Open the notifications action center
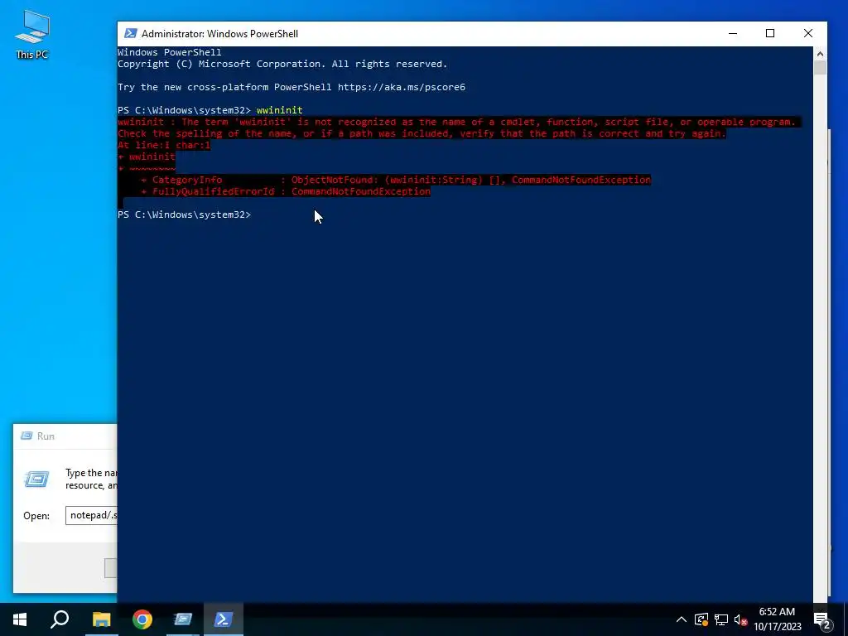 [822, 619]
